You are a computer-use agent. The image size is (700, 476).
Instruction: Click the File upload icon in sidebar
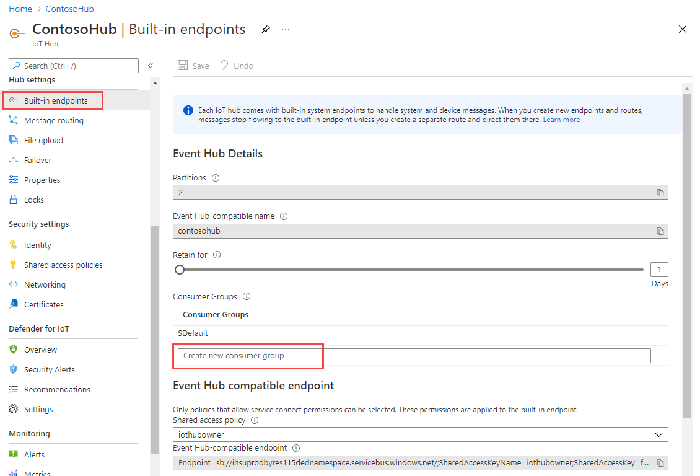[x=14, y=140]
